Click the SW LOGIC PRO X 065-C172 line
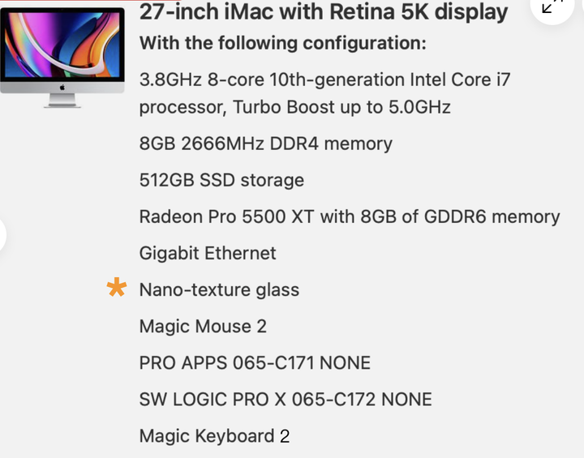This screenshot has height=458, width=584. pyautogui.click(x=286, y=399)
